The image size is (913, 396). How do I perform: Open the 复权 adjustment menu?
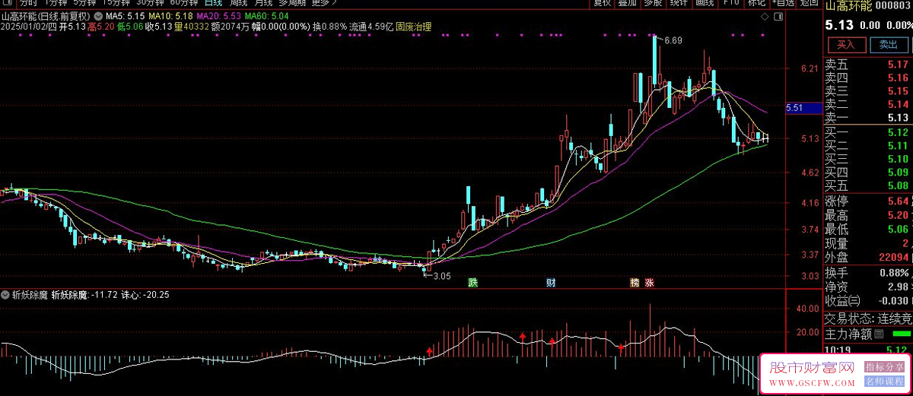pos(602,3)
